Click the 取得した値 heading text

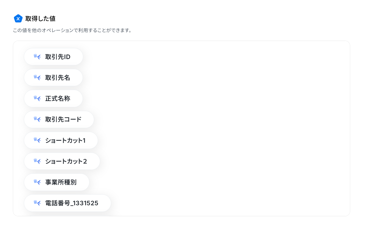click(40, 19)
